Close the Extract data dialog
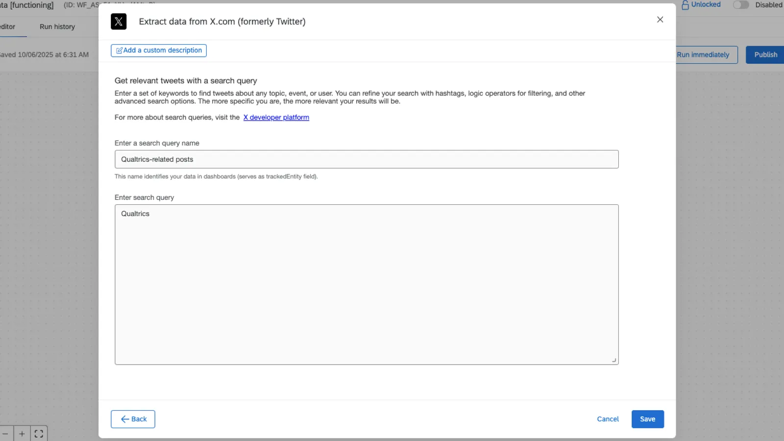784x441 pixels. click(x=660, y=20)
